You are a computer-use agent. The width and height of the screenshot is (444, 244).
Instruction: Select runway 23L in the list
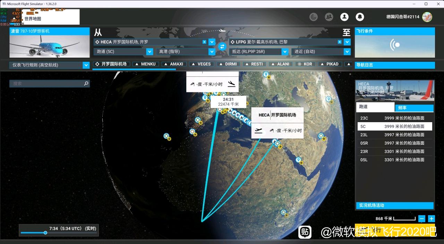[395, 135]
